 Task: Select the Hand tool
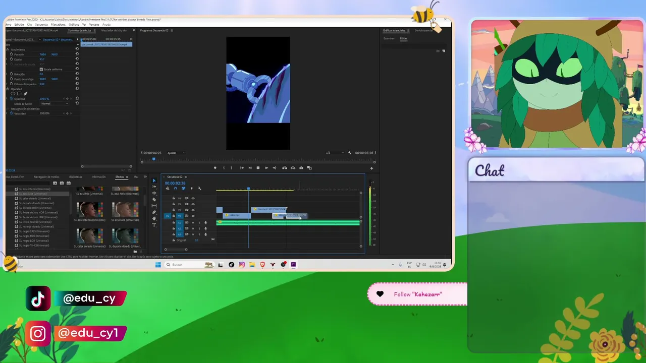[154, 218]
